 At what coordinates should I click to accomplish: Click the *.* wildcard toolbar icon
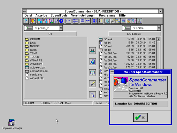[x=88, y=21]
